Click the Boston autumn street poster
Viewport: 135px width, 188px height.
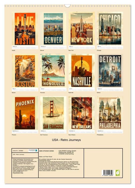click(x=25, y=71)
